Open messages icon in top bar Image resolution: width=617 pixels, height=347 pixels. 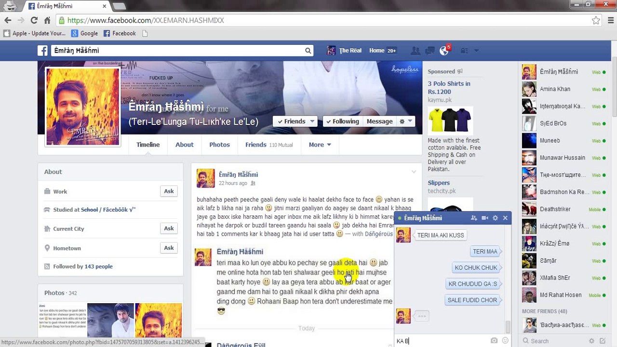pyautogui.click(x=430, y=51)
